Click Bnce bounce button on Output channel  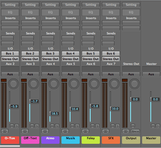pos(135,131)
